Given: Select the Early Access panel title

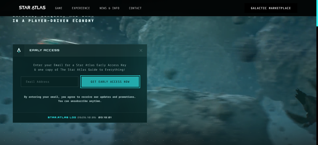Looking at the screenshot, I should click(44, 50).
